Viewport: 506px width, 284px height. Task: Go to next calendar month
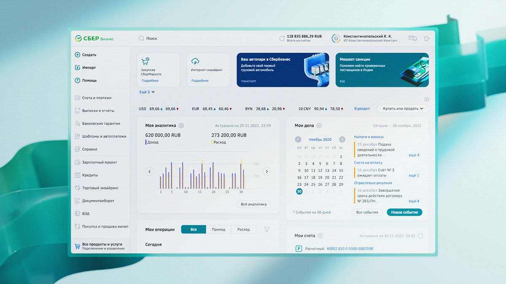click(342, 139)
